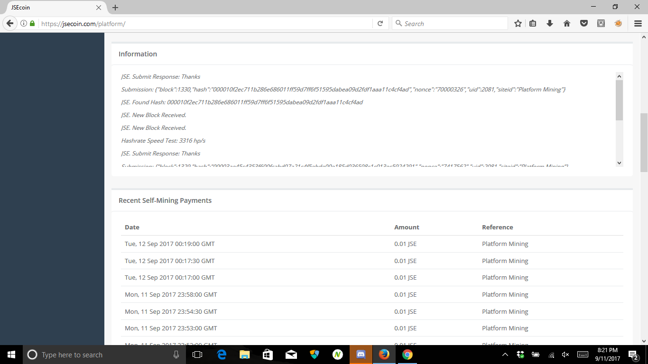648x364 pixels.
Task: Activate the Cortana microphone icon
Action: [176, 355]
